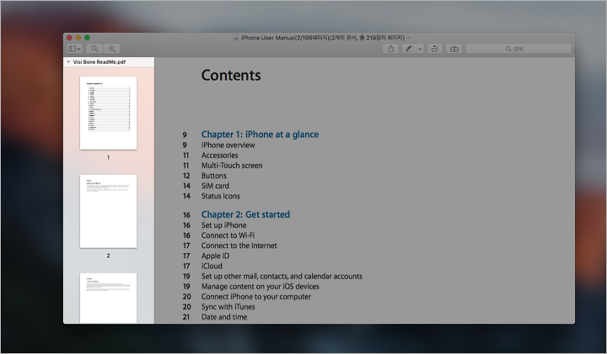
Task: Click the Status icons entry
Action: [220, 196]
